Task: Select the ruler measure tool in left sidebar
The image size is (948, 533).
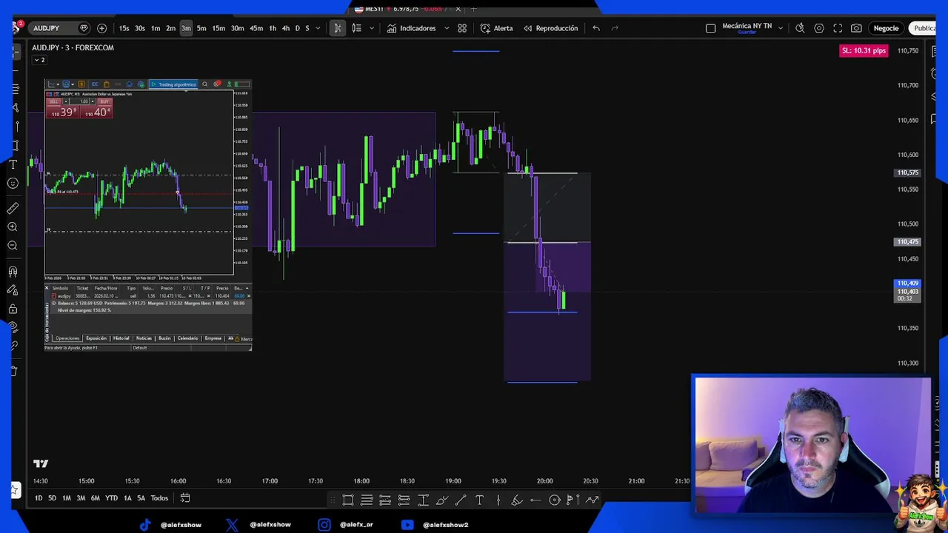Action: tap(13, 209)
